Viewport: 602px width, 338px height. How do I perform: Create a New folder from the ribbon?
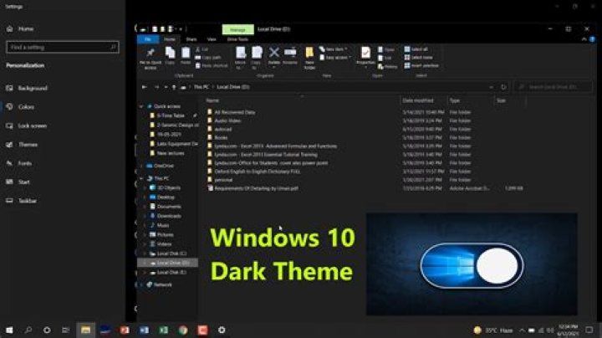(309, 58)
